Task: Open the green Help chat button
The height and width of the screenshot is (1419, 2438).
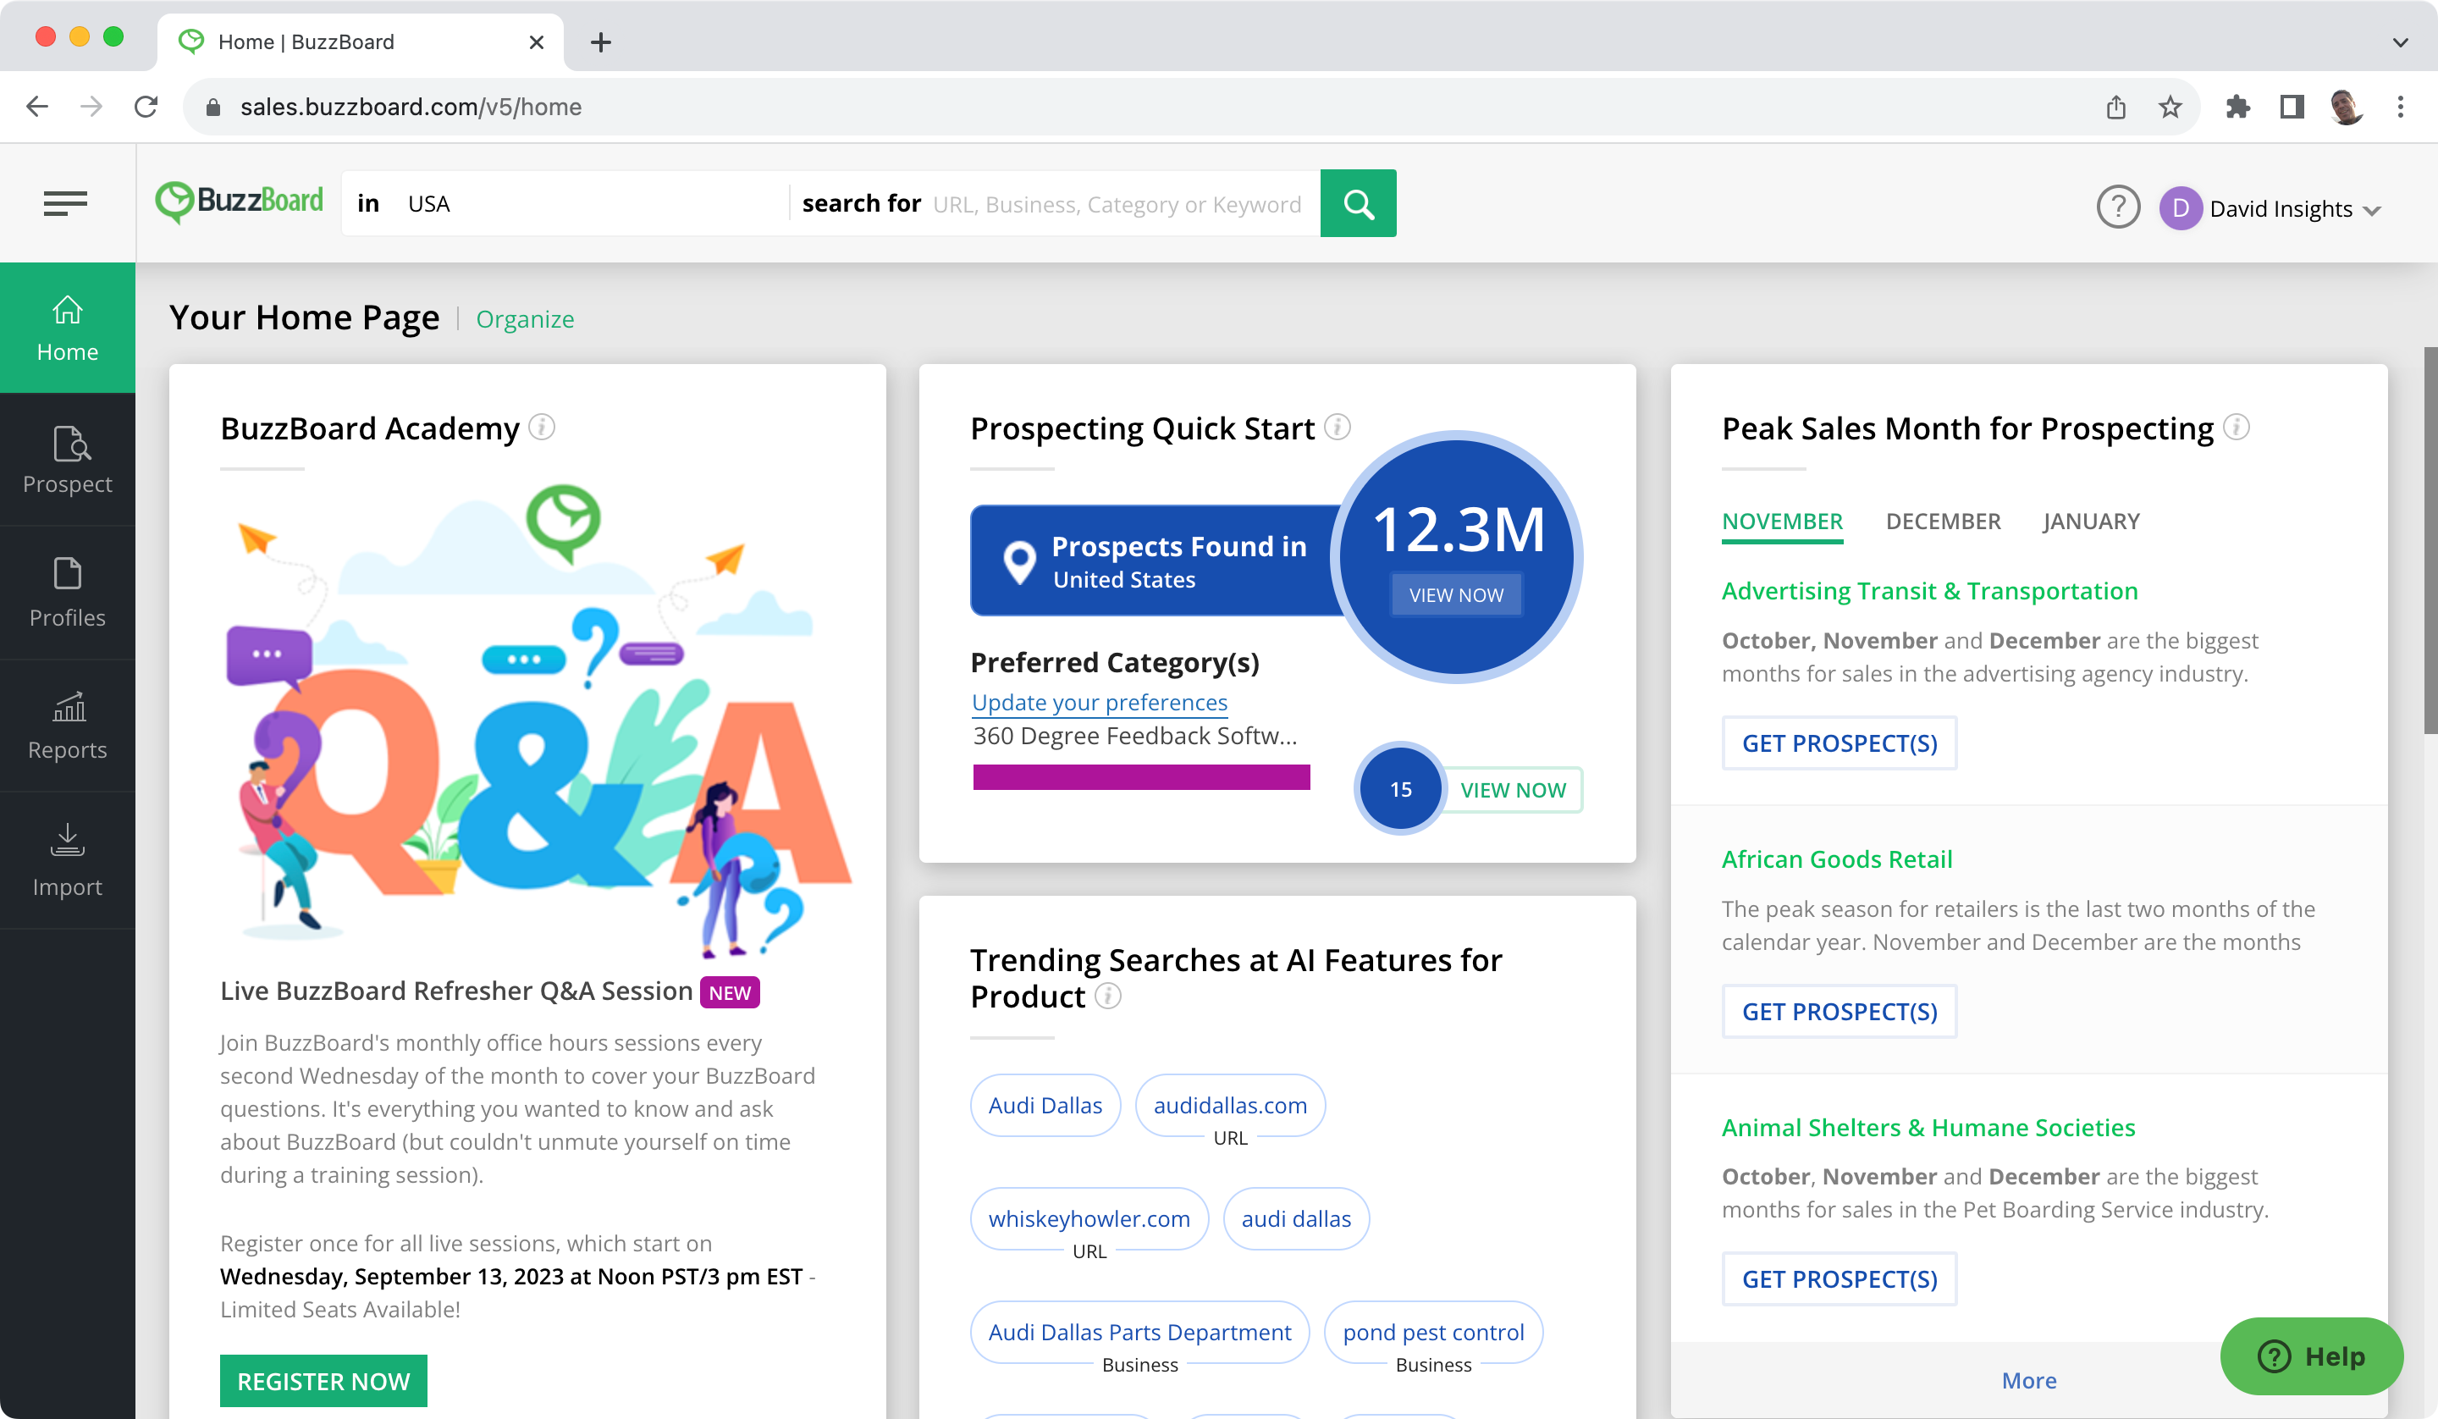Action: 2311,1356
